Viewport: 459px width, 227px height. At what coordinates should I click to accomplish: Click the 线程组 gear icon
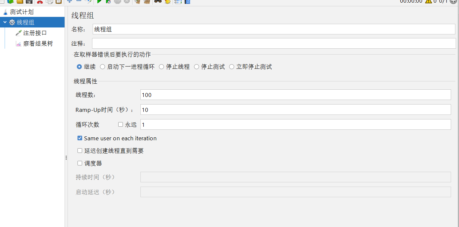point(12,23)
